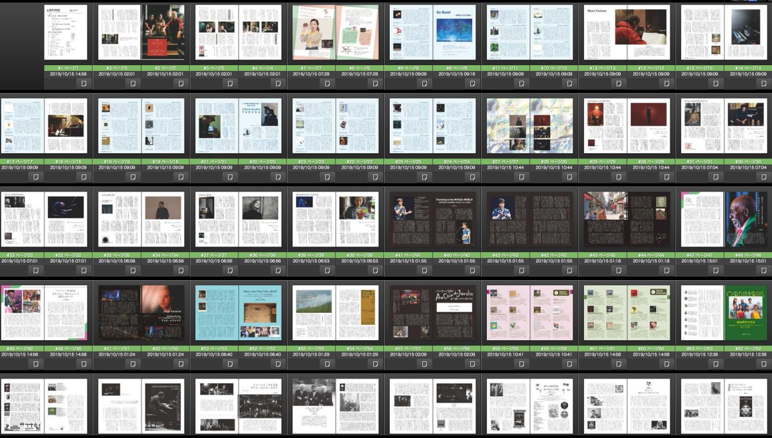772x438 pixels.
Task: Select the So Quiet page 8 thumbnail
Action: pyautogui.click(x=454, y=33)
